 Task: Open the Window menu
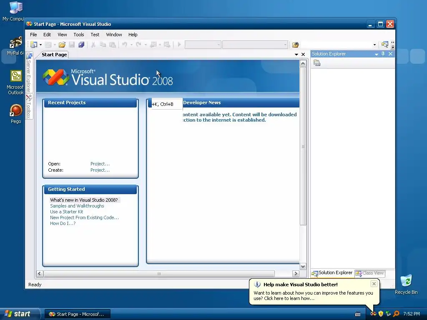pos(114,35)
